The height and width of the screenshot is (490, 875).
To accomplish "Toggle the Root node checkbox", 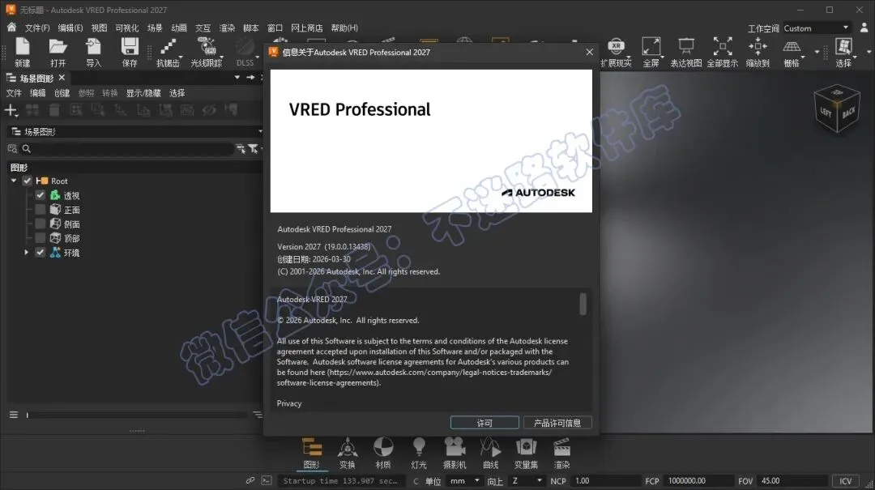I will [x=27, y=181].
